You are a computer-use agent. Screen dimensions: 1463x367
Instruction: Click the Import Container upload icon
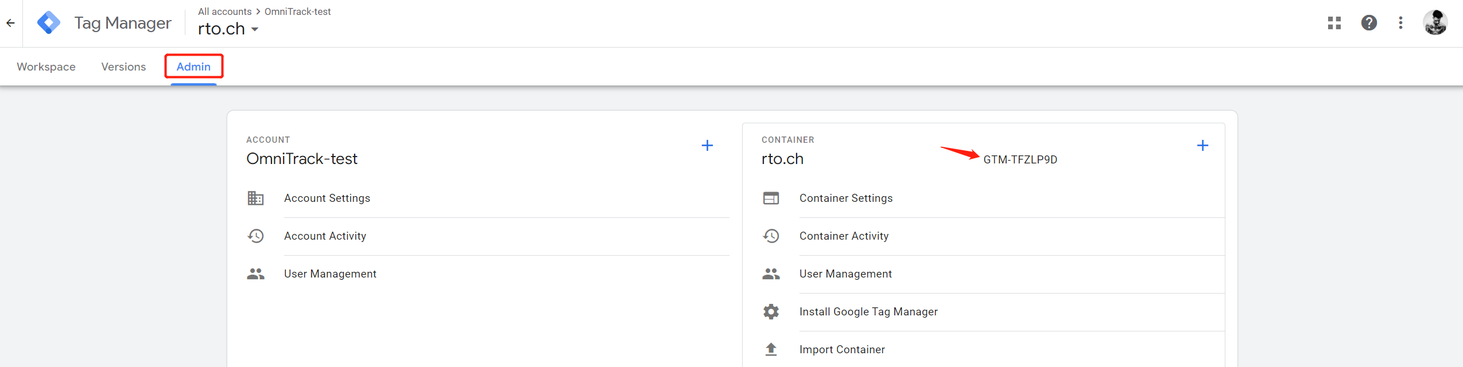771,349
